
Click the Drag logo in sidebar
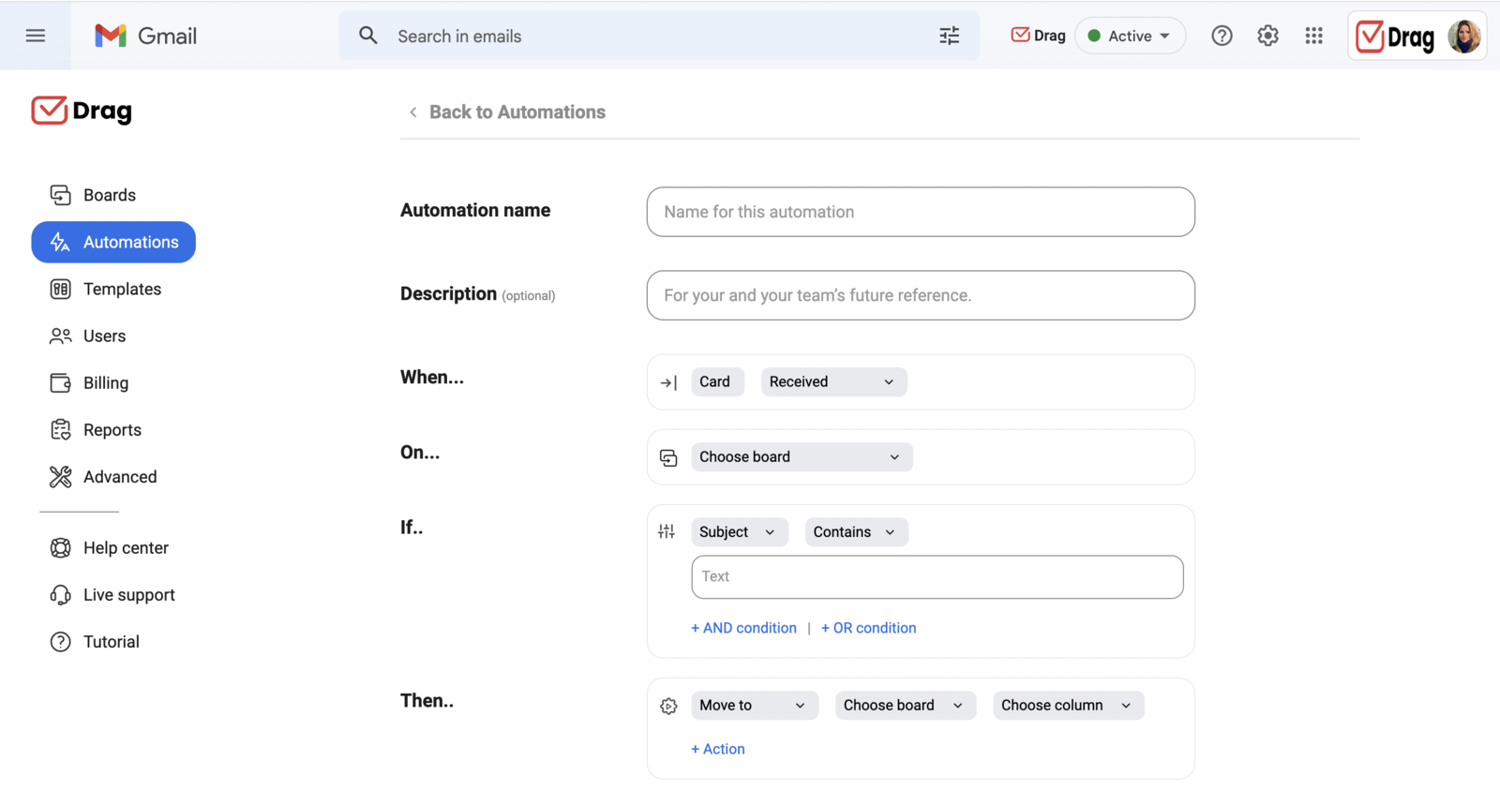pyautogui.click(x=82, y=111)
